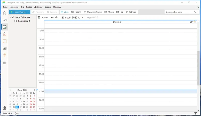Image resolution: width=201 pixels, height=116 pixels.
Task: Click the disabled Удалить toolbar button
Action: [x=52, y=12]
